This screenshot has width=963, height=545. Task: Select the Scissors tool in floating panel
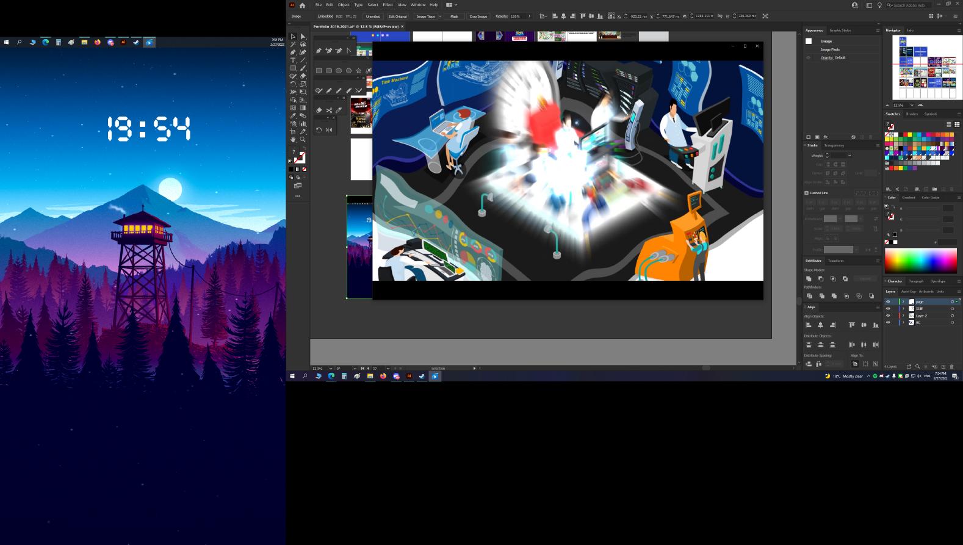pyautogui.click(x=329, y=110)
